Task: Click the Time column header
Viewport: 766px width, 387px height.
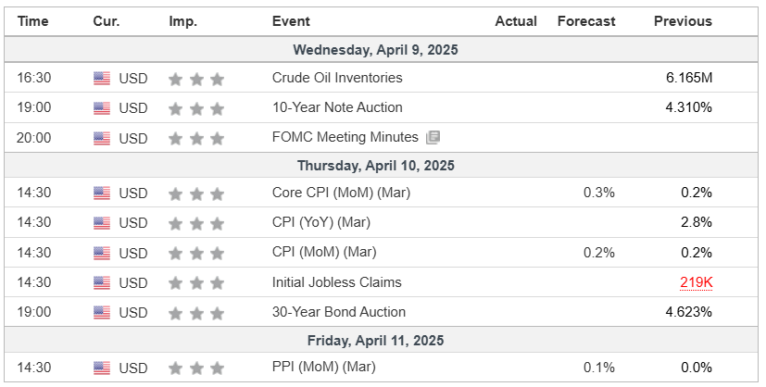Action: (34, 20)
